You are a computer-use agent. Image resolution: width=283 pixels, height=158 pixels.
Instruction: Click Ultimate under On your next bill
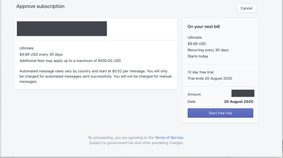(x=195, y=37)
